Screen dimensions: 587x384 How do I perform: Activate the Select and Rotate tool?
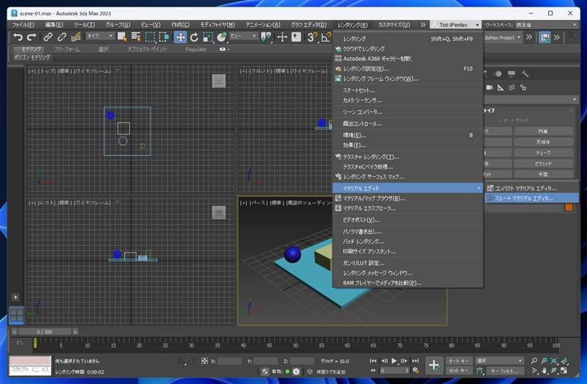tap(194, 37)
